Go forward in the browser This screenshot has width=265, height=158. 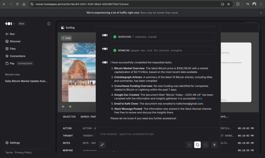coord(11,4)
